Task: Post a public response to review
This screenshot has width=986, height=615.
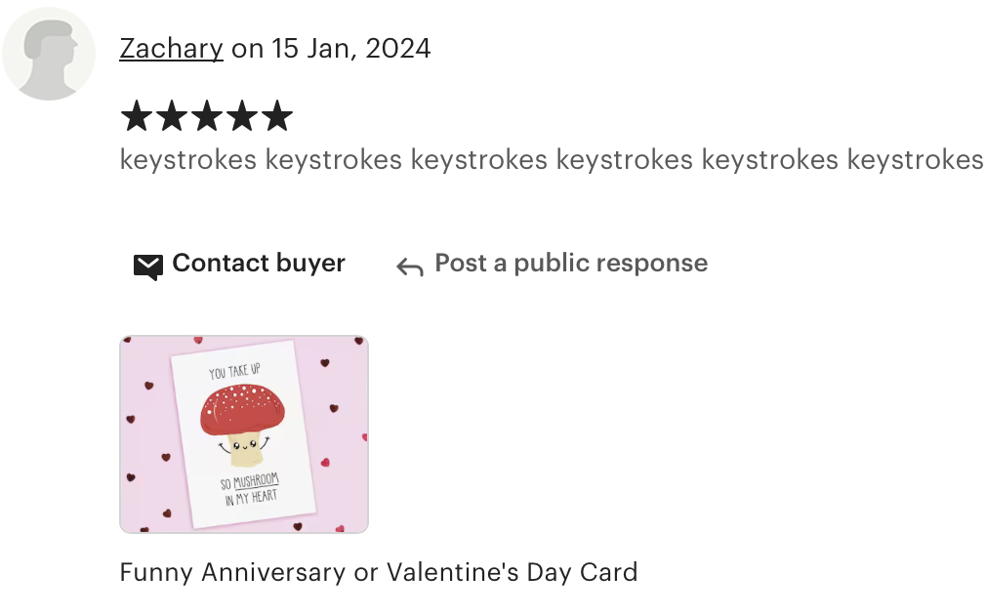Action: pyautogui.click(x=571, y=263)
